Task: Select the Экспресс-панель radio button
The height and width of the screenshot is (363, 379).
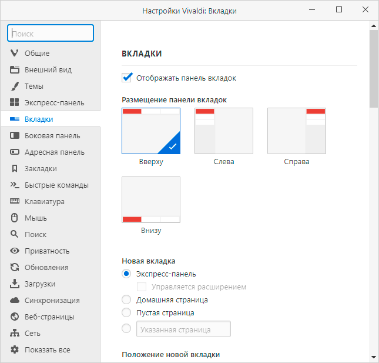Action: 126,274
